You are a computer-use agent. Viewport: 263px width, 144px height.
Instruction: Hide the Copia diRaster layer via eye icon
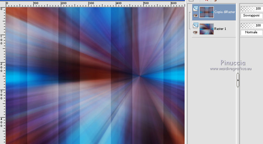point(195,16)
